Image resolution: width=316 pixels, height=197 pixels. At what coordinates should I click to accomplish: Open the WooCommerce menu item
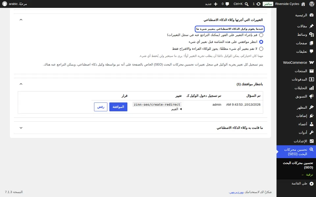pyautogui.click(x=296, y=62)
